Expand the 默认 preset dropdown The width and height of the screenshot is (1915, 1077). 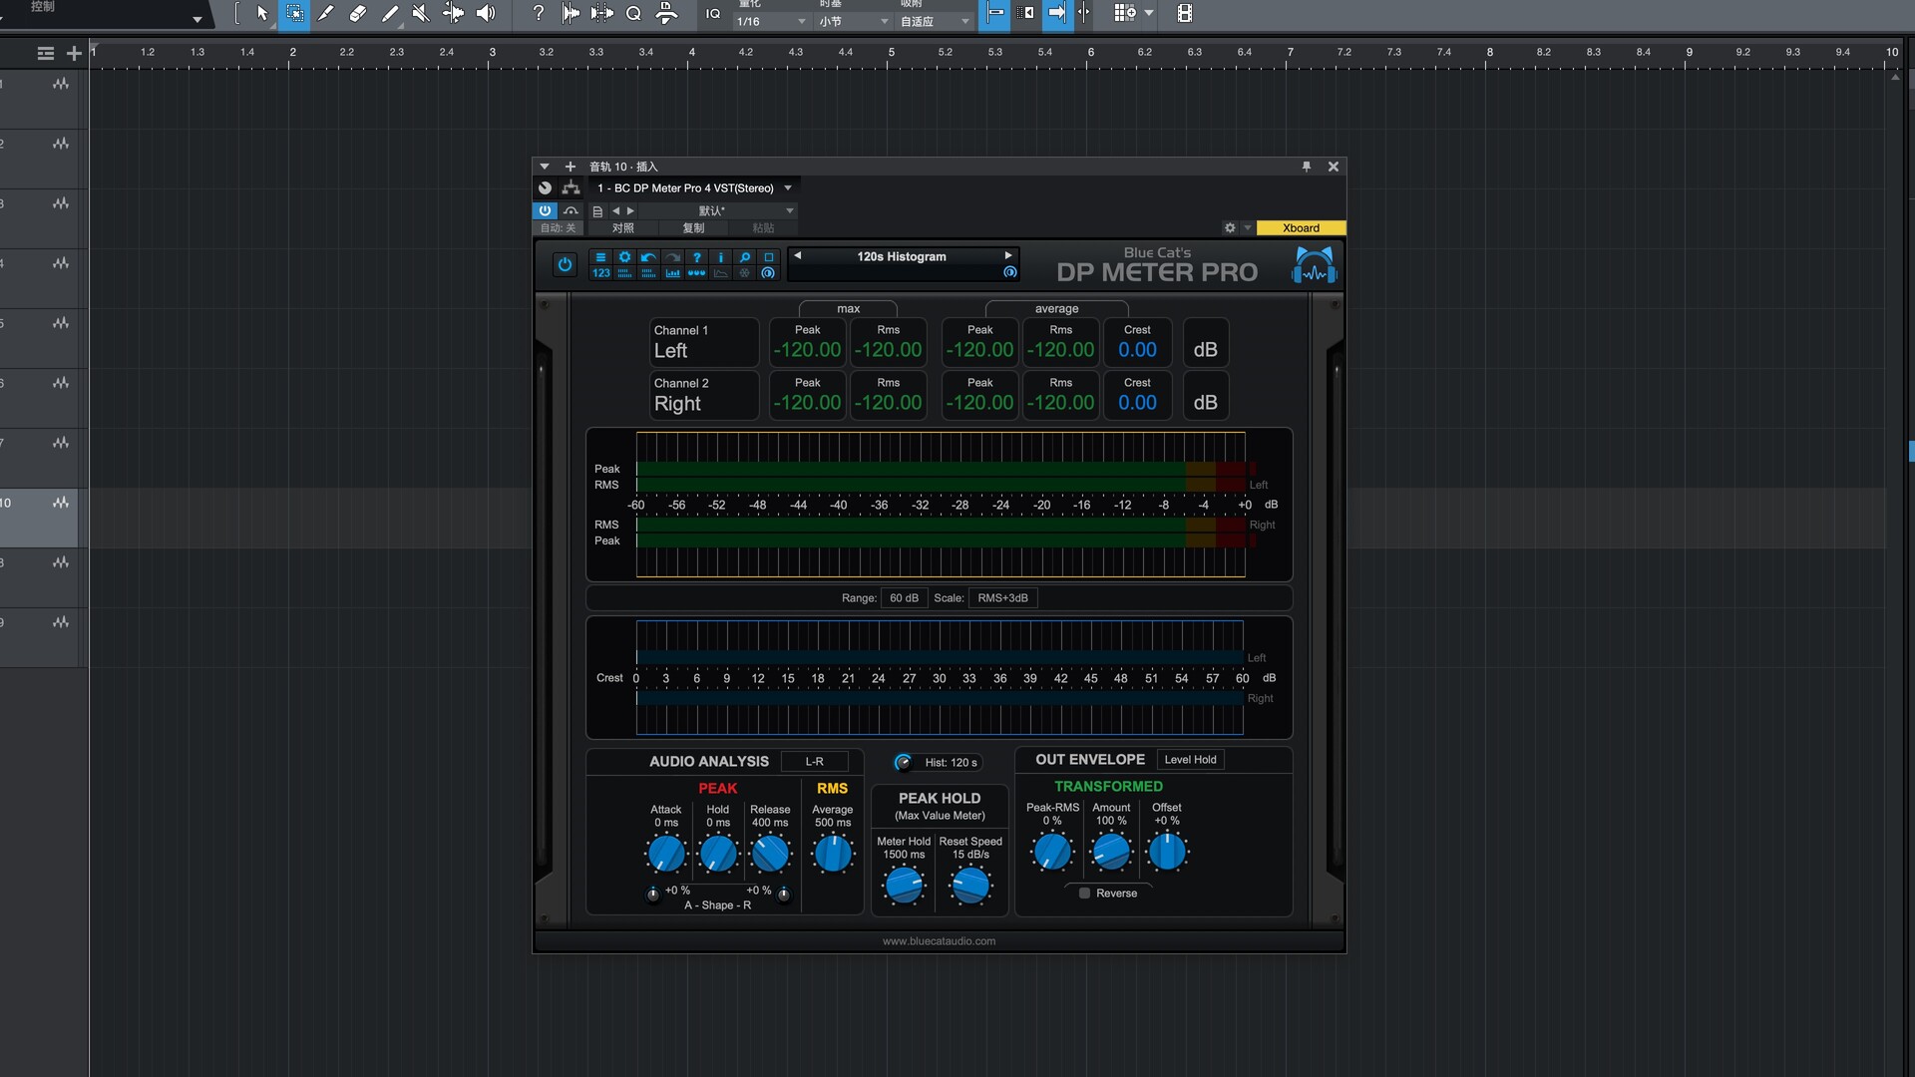(789, 210)
